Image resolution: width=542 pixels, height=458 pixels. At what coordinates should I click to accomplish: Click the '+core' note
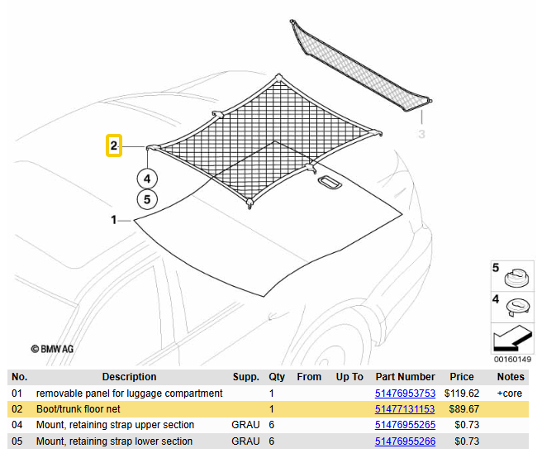[x=509, y=394]
